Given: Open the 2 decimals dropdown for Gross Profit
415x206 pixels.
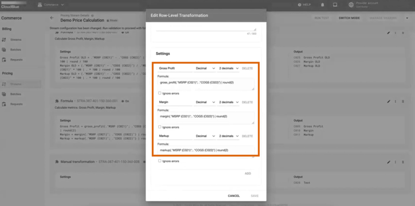Looking at the screenshot, I should click(228, 68).
